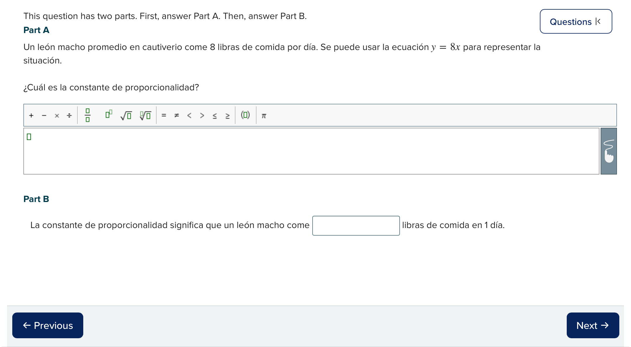The height and width of the screenshot is (347, 631).
Task: Select the exponent icon in the equation toolbar
Action: tap(109, 115)
